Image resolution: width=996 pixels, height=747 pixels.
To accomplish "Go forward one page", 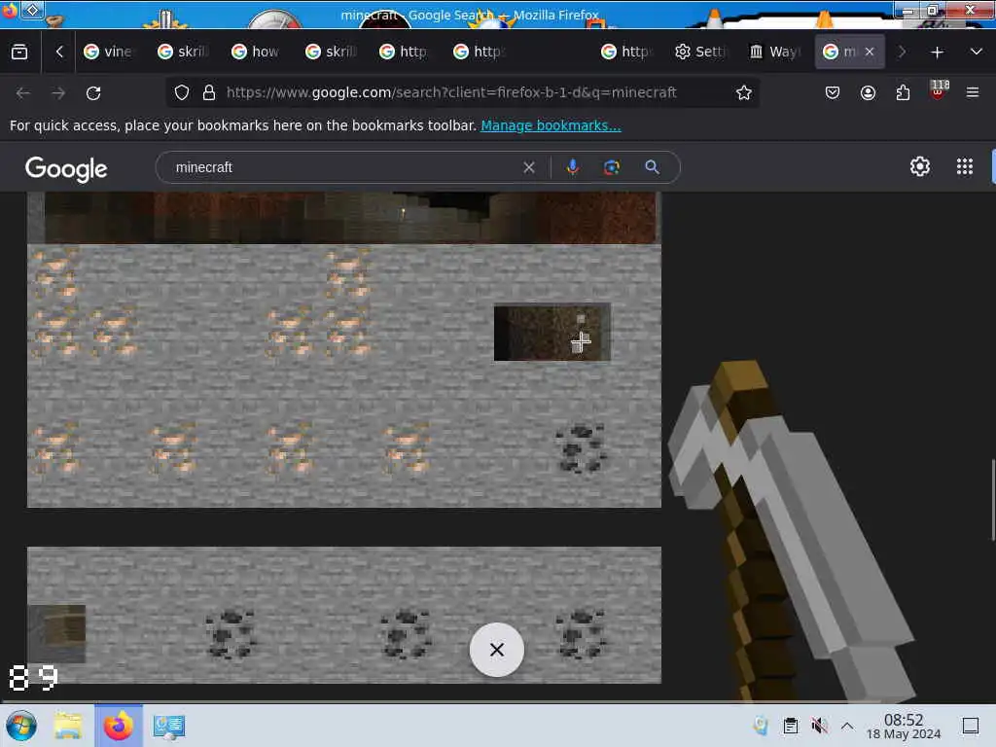I will (58, 93).
